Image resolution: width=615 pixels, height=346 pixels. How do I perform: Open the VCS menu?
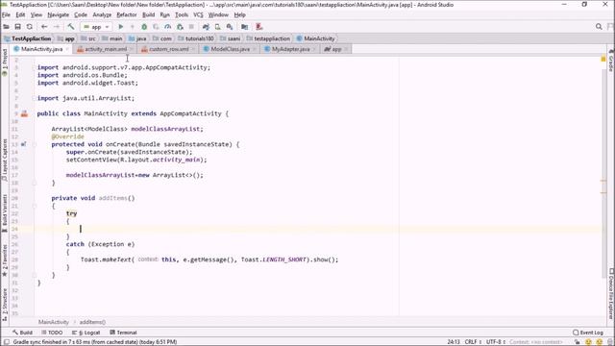pyautogui.click(x=198, y=15)
